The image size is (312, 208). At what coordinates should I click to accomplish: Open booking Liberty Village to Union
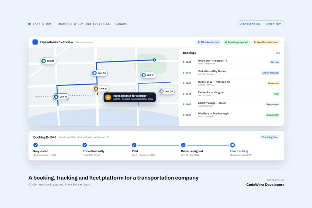point(232,105)
